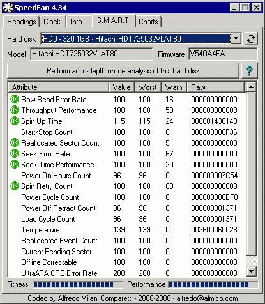Open the Charts tab
Image resolution: width=265 pixels, height=304 pixels.
tap(148, 22)
